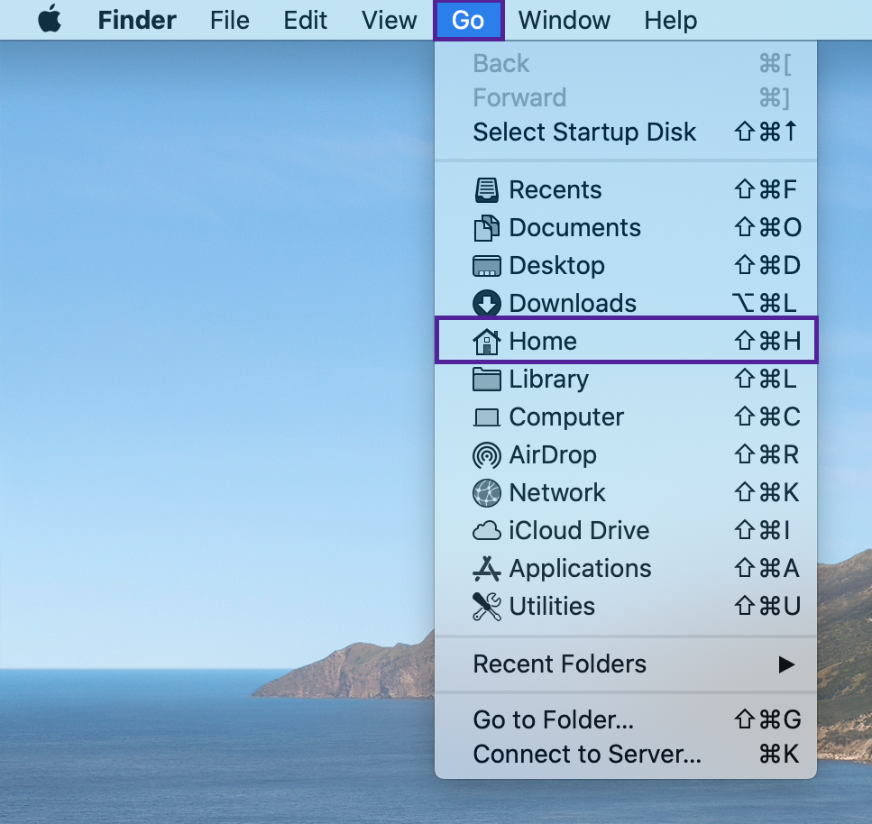
Task: Open the Edit menu
Action: coord(306,20)
